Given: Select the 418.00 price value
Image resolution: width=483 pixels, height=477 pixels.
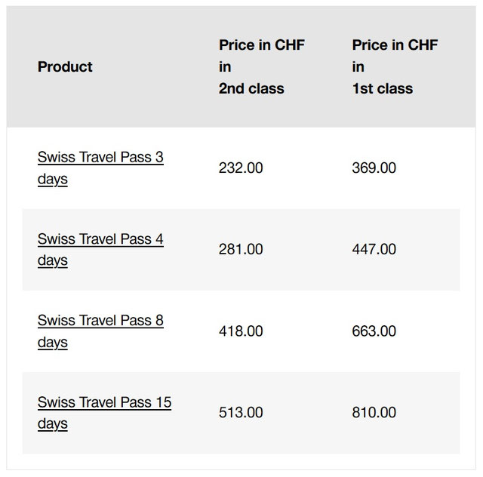Looking at the screenshot, I should tap(241, 331).
